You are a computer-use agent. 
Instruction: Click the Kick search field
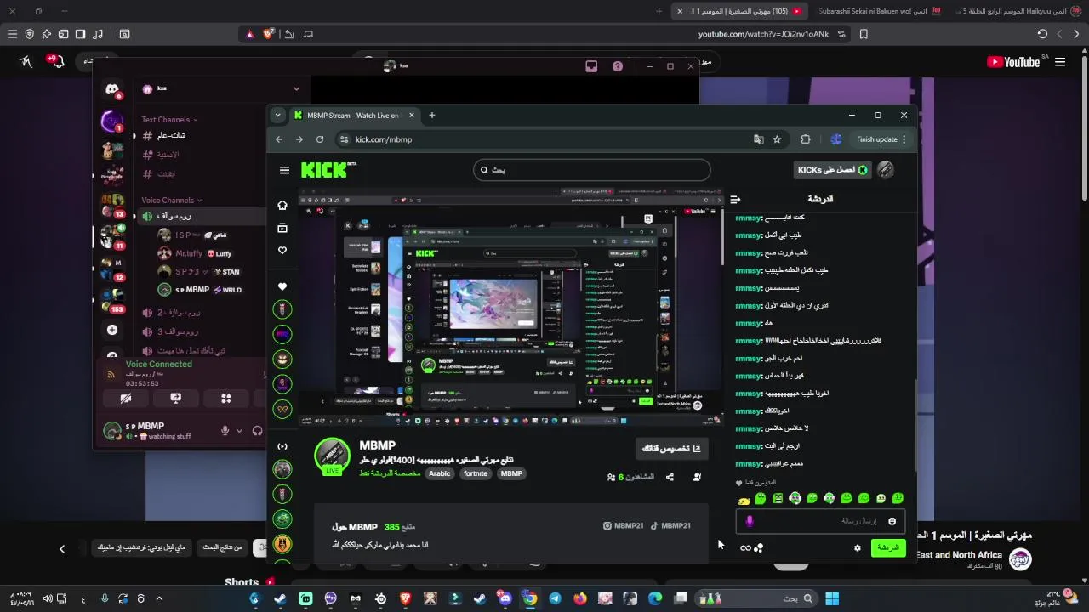[x=591, y=170]
